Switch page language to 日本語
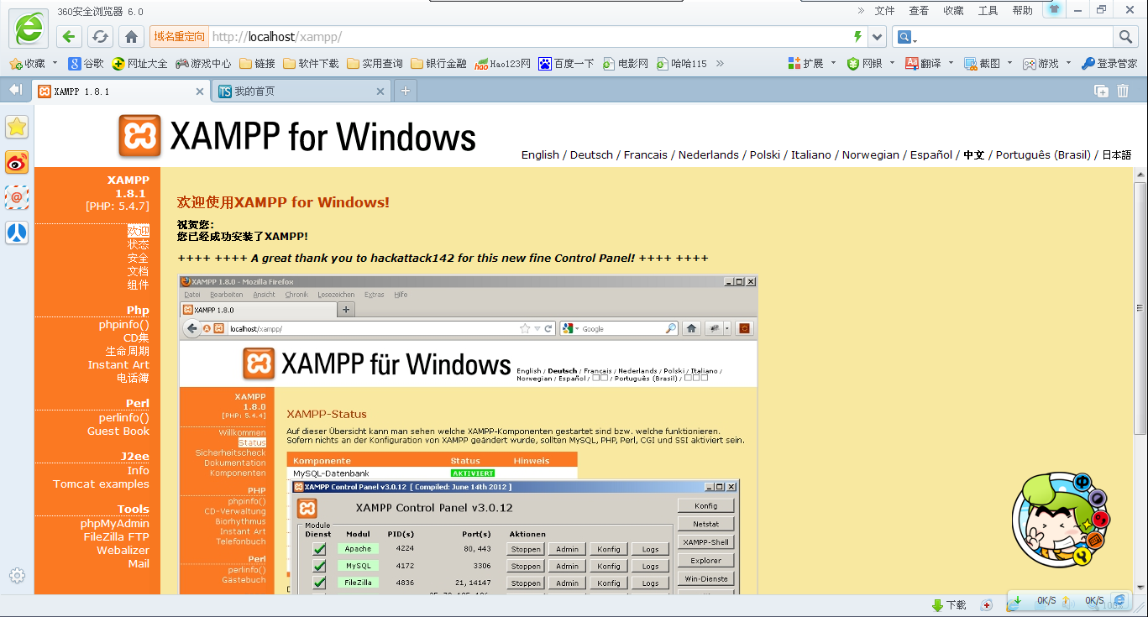Viewport: 1148px width, 617px height. click(1117, 154)
